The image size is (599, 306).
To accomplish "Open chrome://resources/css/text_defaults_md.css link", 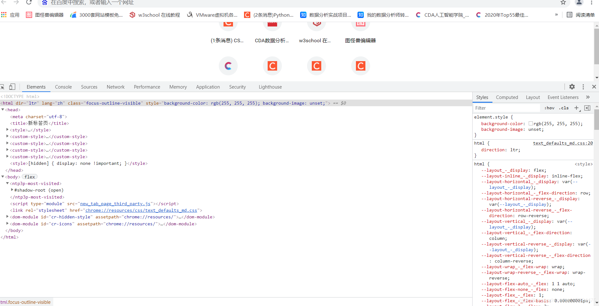I will pyautogui.click(x=141, y=211).
